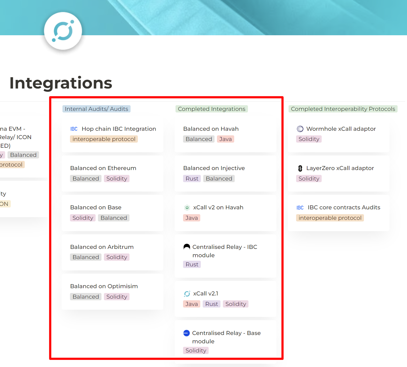
Task: Click the ICON logo page icon
Action: coord(63,31)
